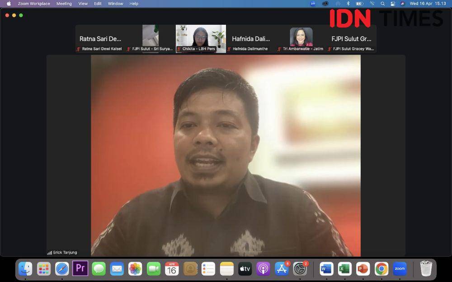The width and height of the screenshot is (452, 282).
Task: Open Calendar from the Dock
Action: [x=172, y=269]
